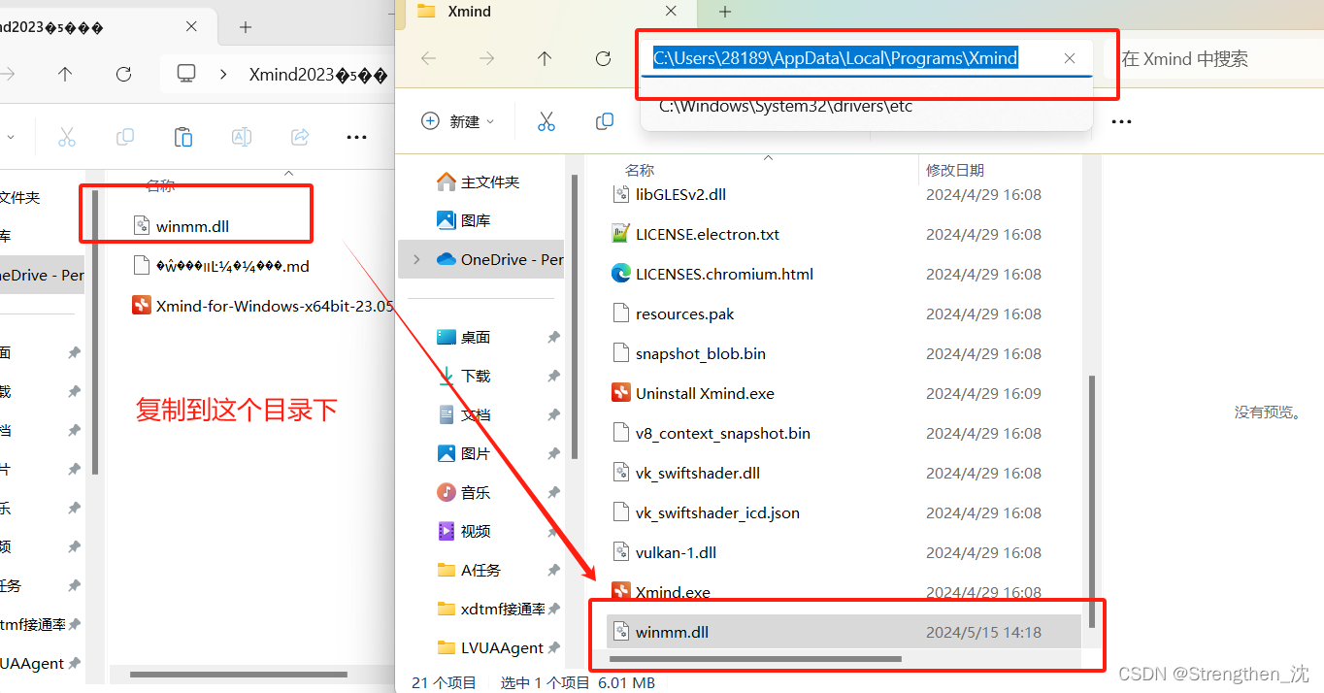Open the more options ellipsis in Xmind window

click(x=1122, y=122)
